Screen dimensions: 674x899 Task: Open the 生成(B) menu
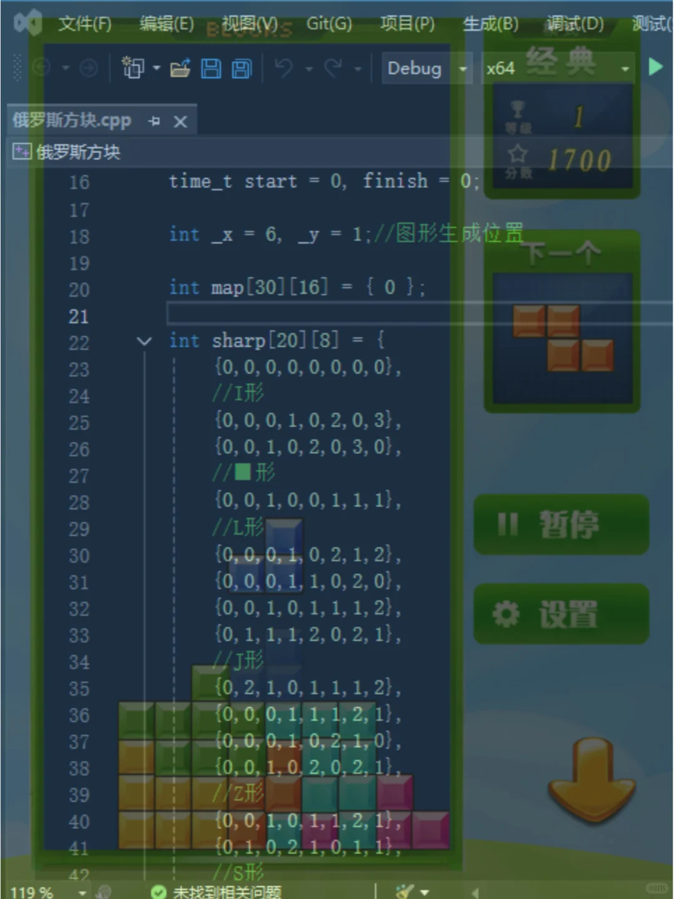point(491,24)
